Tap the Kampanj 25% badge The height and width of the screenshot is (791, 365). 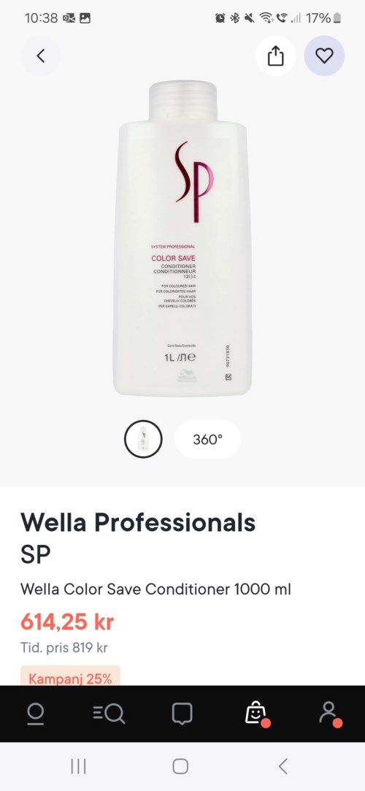pos(70,676)
